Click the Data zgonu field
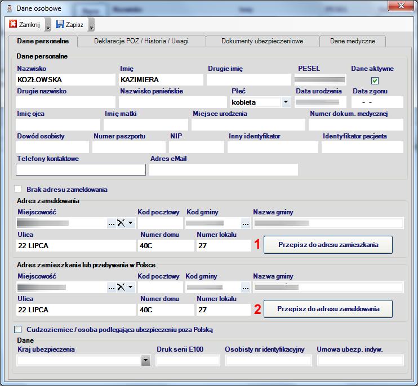Image resolution: width=418 pixels, height=386 pixels. (x=377, y=102)
